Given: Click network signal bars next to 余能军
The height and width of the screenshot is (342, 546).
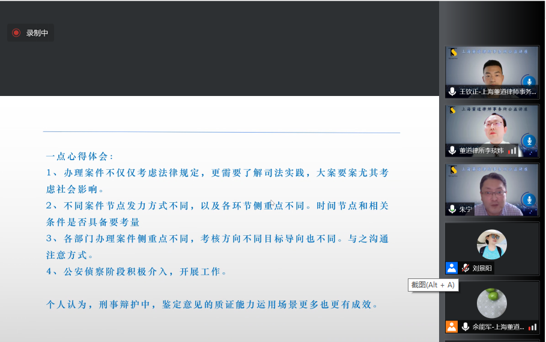Looking at the screenshot, I should point(532,327).
